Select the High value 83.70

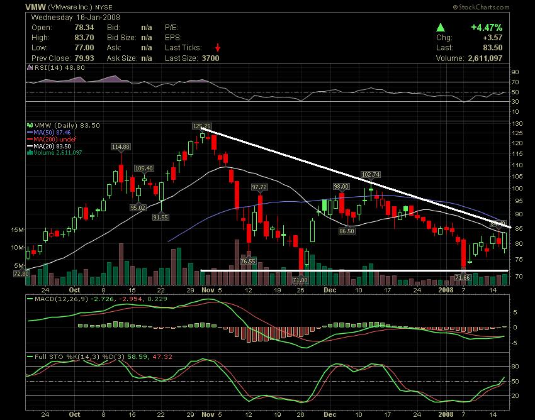[84, 38]
